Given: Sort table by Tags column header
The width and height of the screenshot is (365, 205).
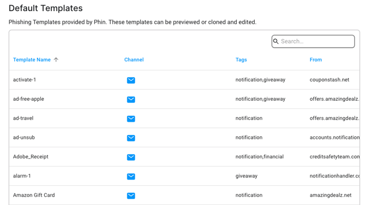Looking at the screenshot, I should click(x=241, y=60).
